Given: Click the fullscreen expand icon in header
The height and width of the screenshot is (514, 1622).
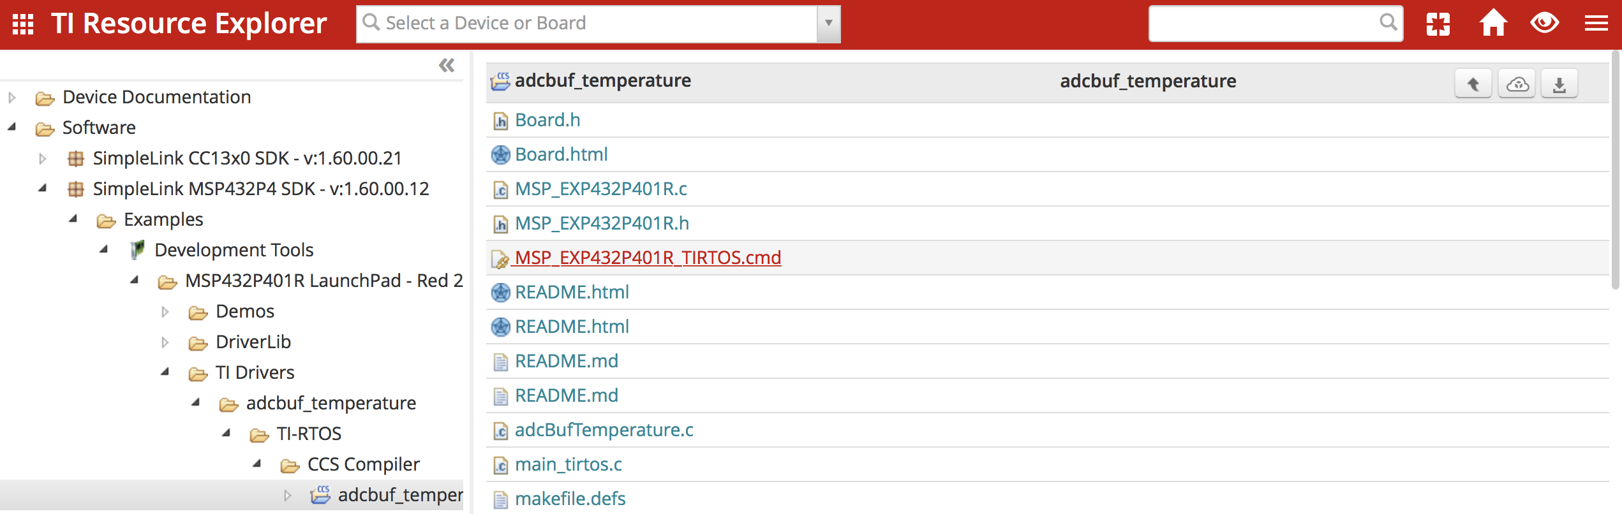Looking at the screenshot, I should [x=1438, y=24].
